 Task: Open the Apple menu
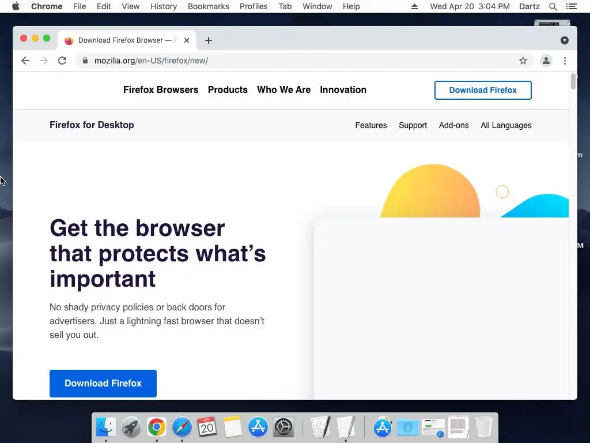(x=16, y=6)
